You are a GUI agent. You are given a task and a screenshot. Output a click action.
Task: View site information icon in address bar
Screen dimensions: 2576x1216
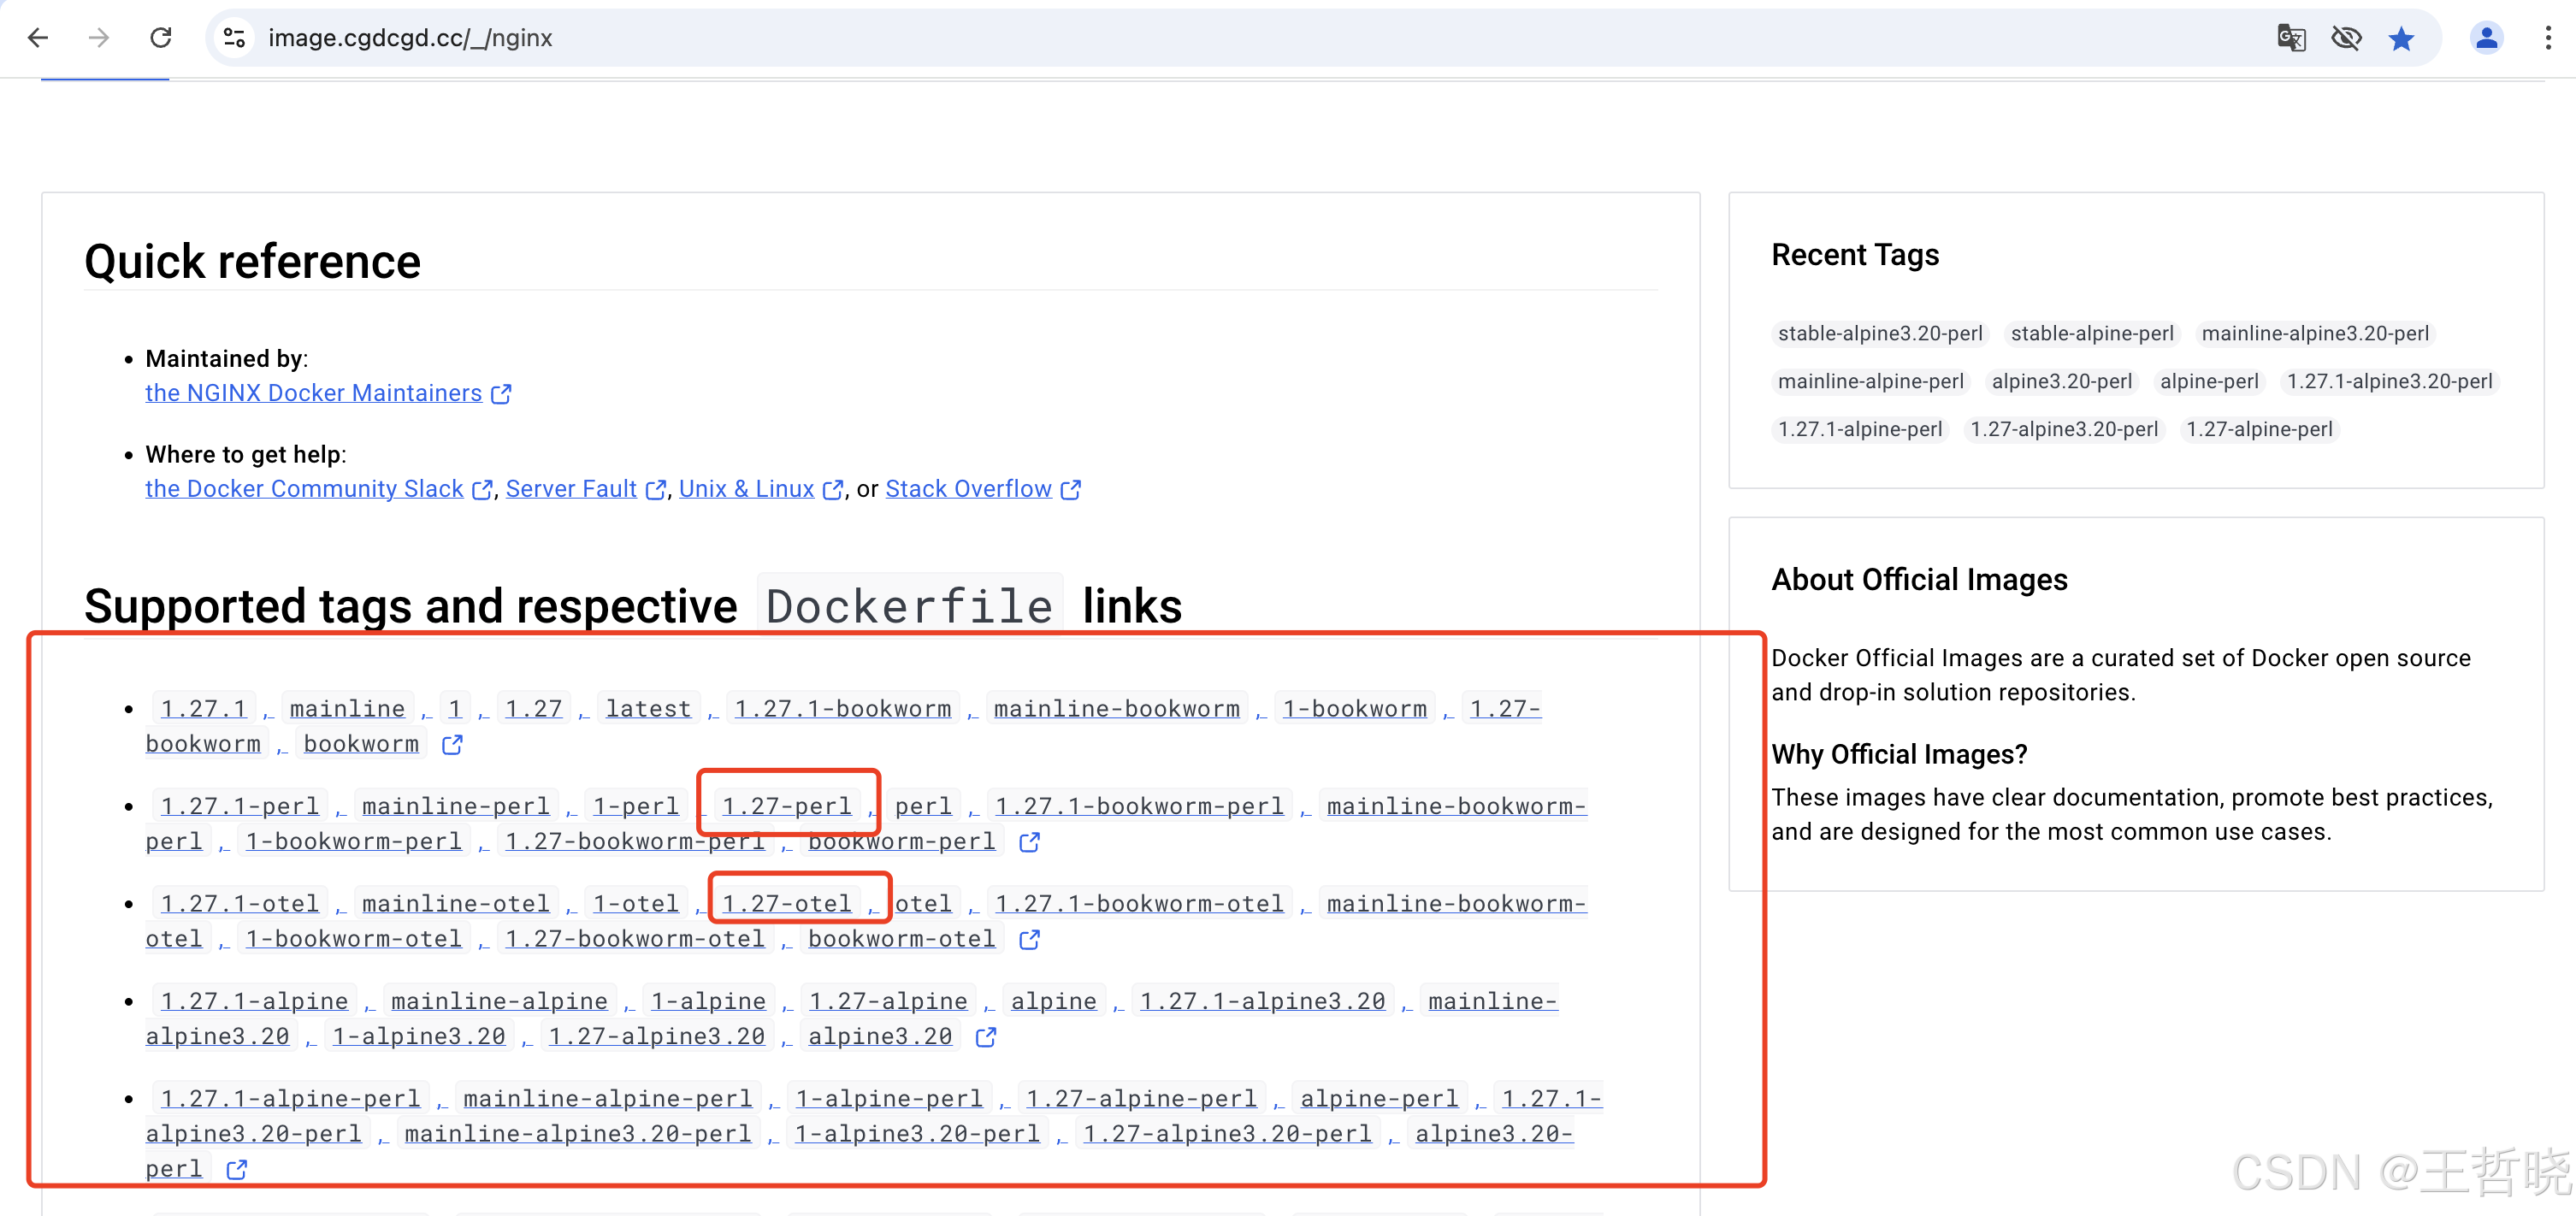pos(234,38)
